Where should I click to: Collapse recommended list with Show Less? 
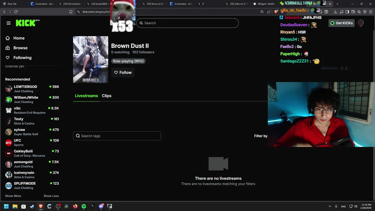51,196
